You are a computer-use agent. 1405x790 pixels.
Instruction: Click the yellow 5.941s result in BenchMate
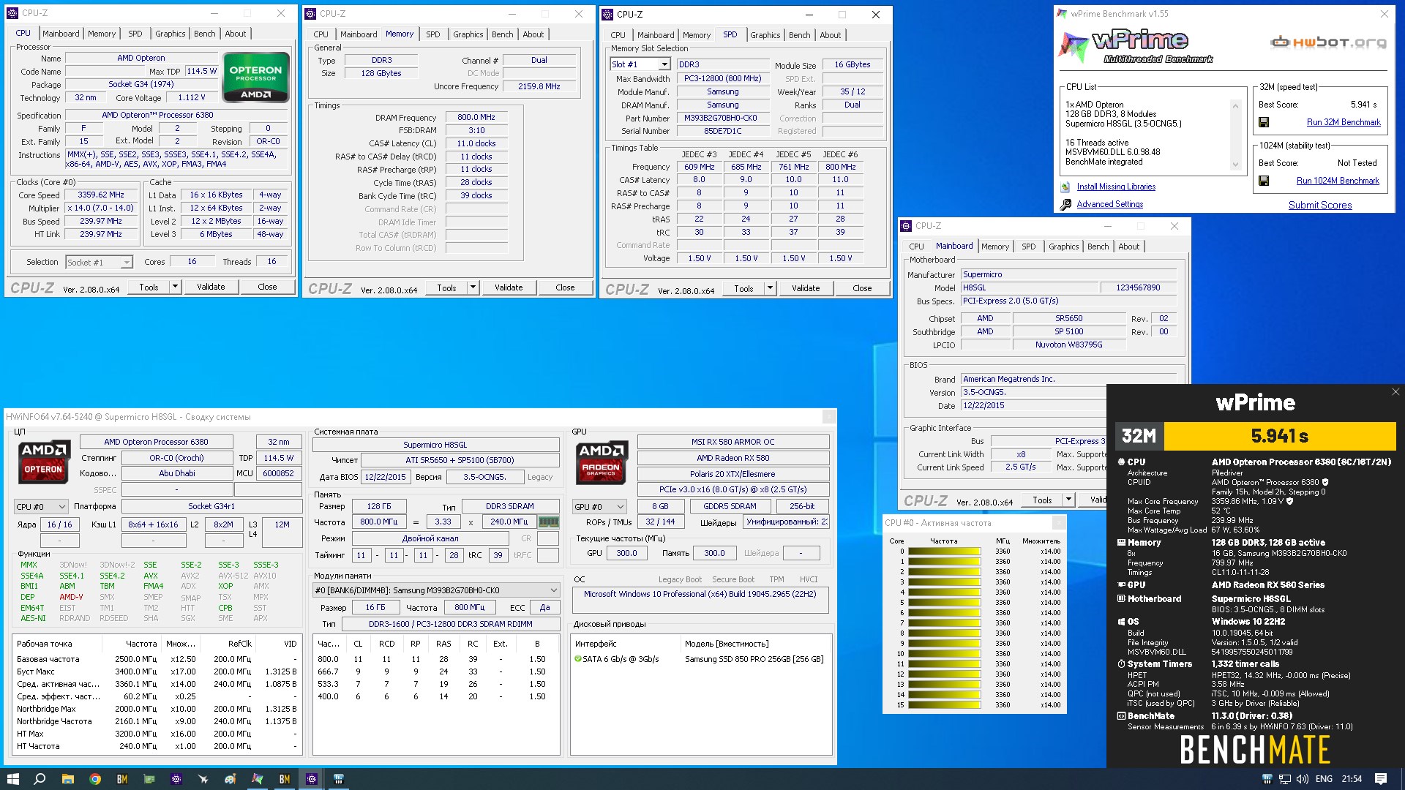point(1279,437)
